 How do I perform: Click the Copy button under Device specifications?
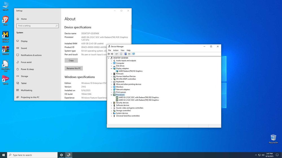click(x=71, y=60)
